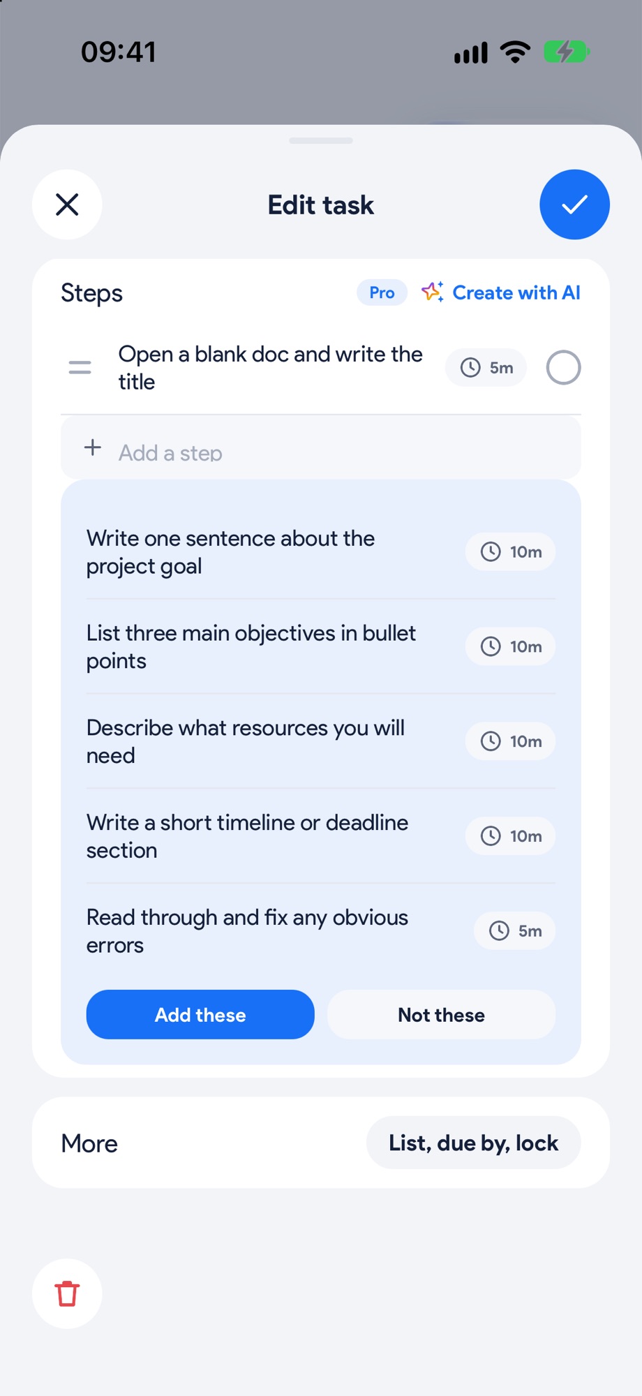Expand the 'List, due by, lock' options
642x1396 pixels.
click(473, 1143)
